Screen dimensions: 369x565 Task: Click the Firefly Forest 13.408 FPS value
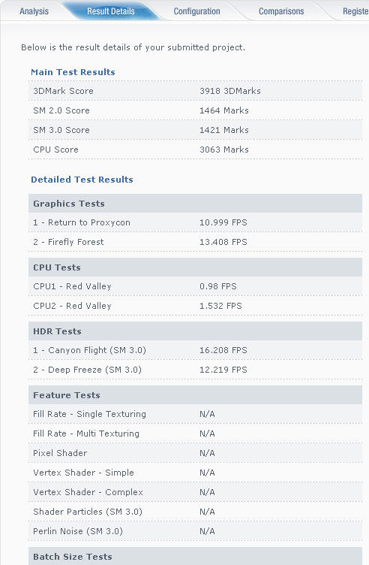(x=223, y=242)
